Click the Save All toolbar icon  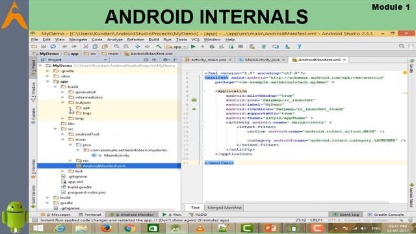click(44, 47)
